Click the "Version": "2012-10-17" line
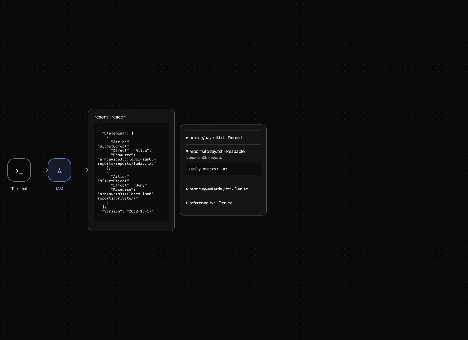The height and width of the screenshot is (340, 468). [128, 211]
